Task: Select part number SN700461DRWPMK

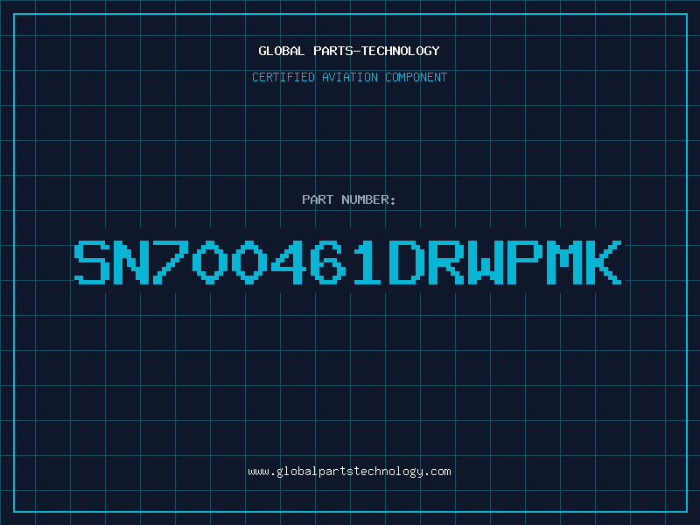Action: pos(347,262)
